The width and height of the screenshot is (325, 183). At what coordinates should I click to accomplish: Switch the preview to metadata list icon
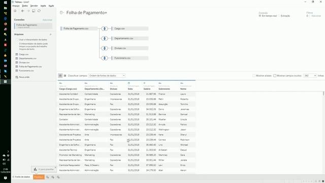pos(65,76)
